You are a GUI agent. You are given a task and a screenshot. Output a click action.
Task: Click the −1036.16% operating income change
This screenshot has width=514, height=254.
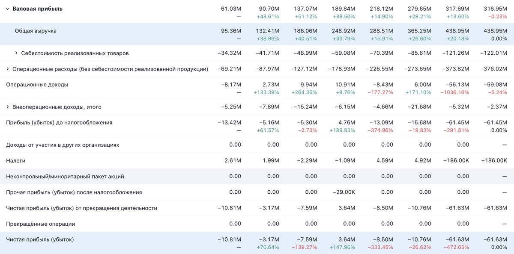[454, 92]
